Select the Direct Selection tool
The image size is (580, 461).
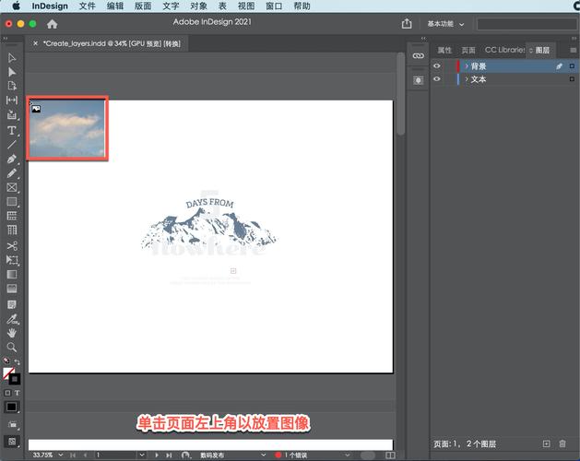click(12, 72)
